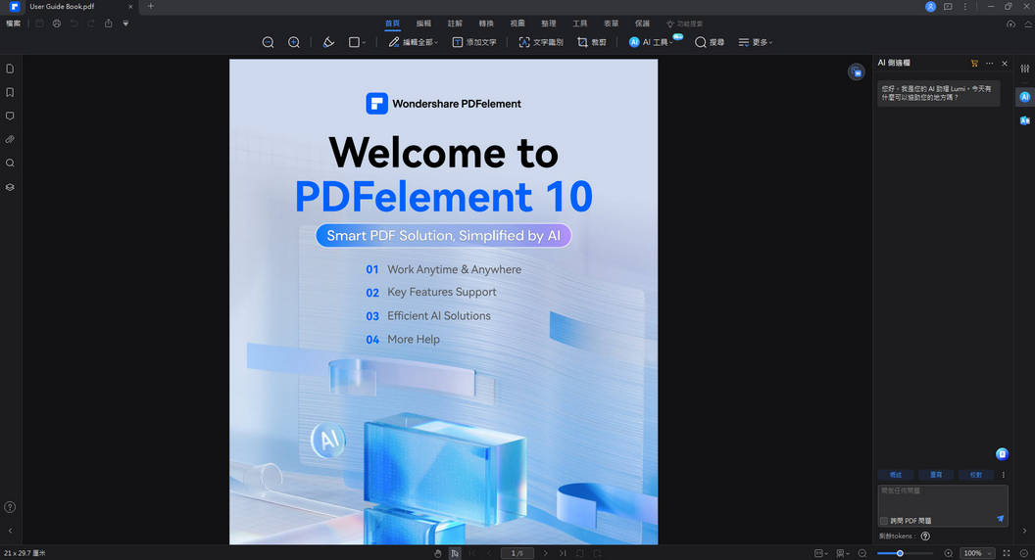Image resolution: width=1035 pixels, height=560 pixels.
Task: Switch to the 註解 tab
Action: pyautogui.click(x=455, y=23)
